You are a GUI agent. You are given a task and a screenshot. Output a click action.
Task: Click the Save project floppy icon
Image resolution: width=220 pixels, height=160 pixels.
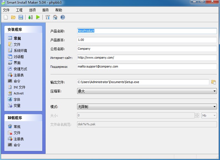21,17
